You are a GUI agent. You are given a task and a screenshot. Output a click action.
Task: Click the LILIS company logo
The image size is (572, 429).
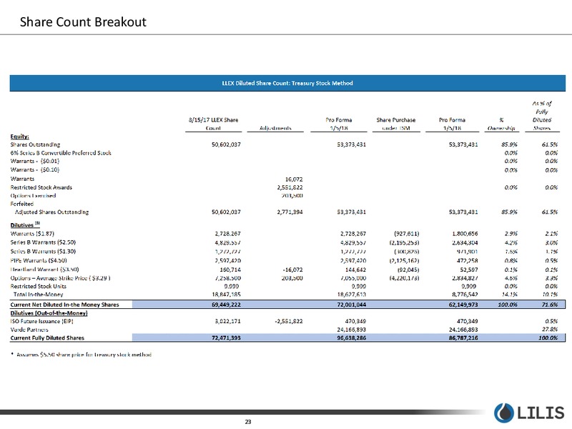pos(529,413)
